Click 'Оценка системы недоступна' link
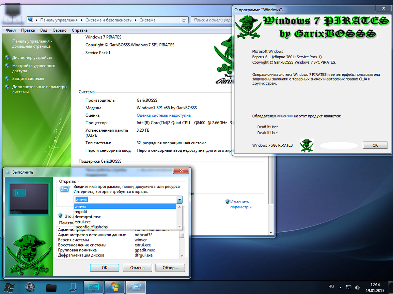Image resolution: width=393 pixels, height=294 pixels. [x=163, y=115]
